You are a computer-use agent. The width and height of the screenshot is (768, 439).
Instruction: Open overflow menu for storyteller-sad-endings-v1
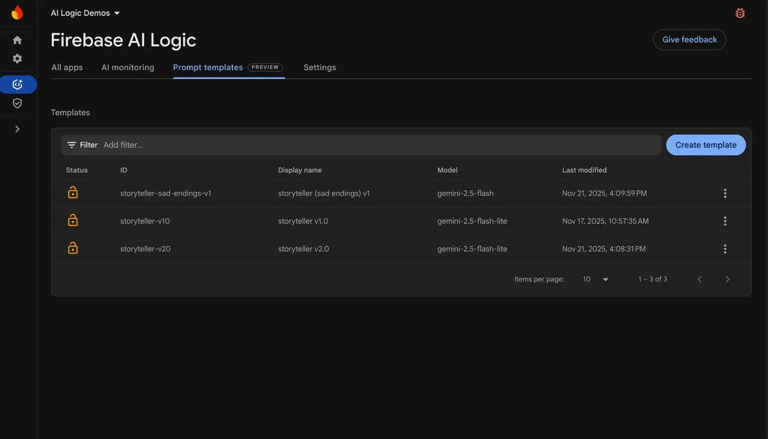point(724,193)
